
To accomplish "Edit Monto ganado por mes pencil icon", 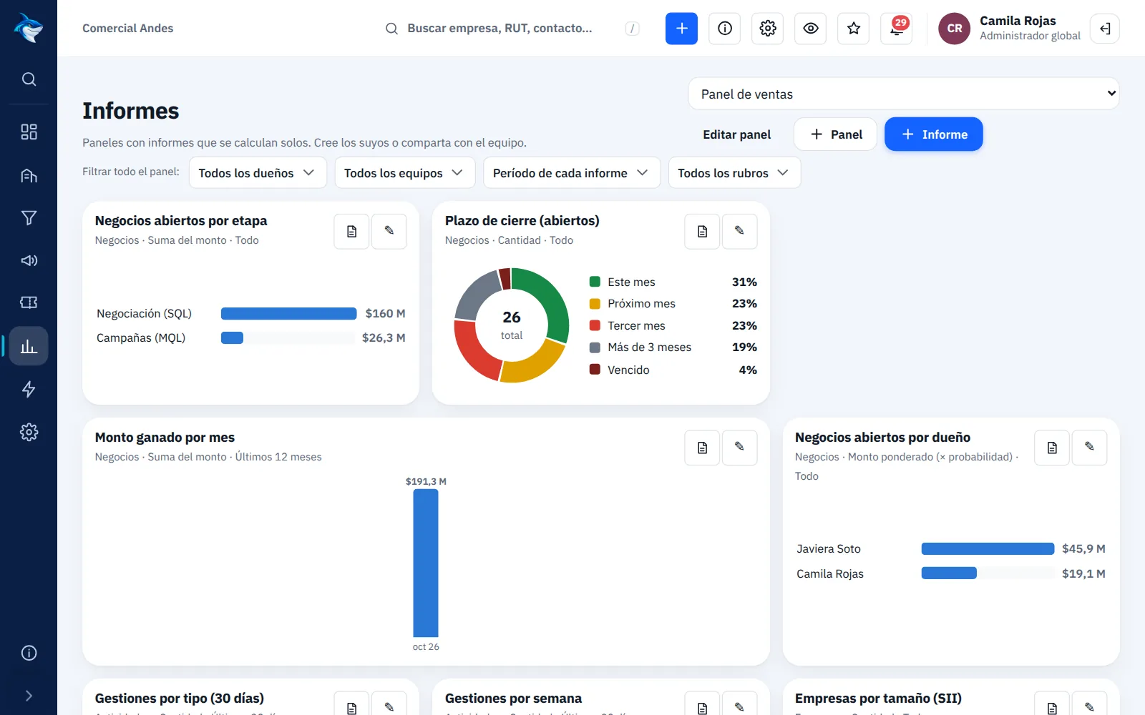I will click(739, 448).
